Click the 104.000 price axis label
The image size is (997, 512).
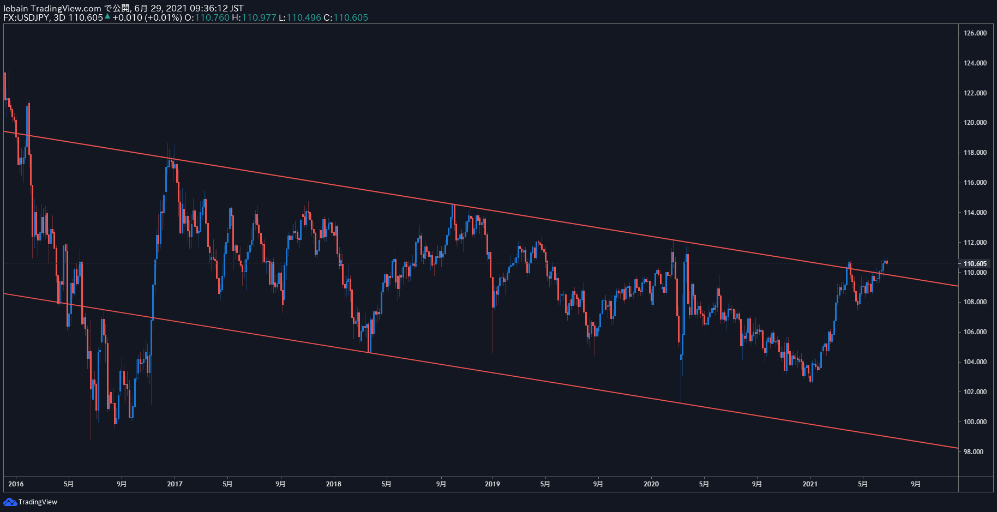point(975,362)
